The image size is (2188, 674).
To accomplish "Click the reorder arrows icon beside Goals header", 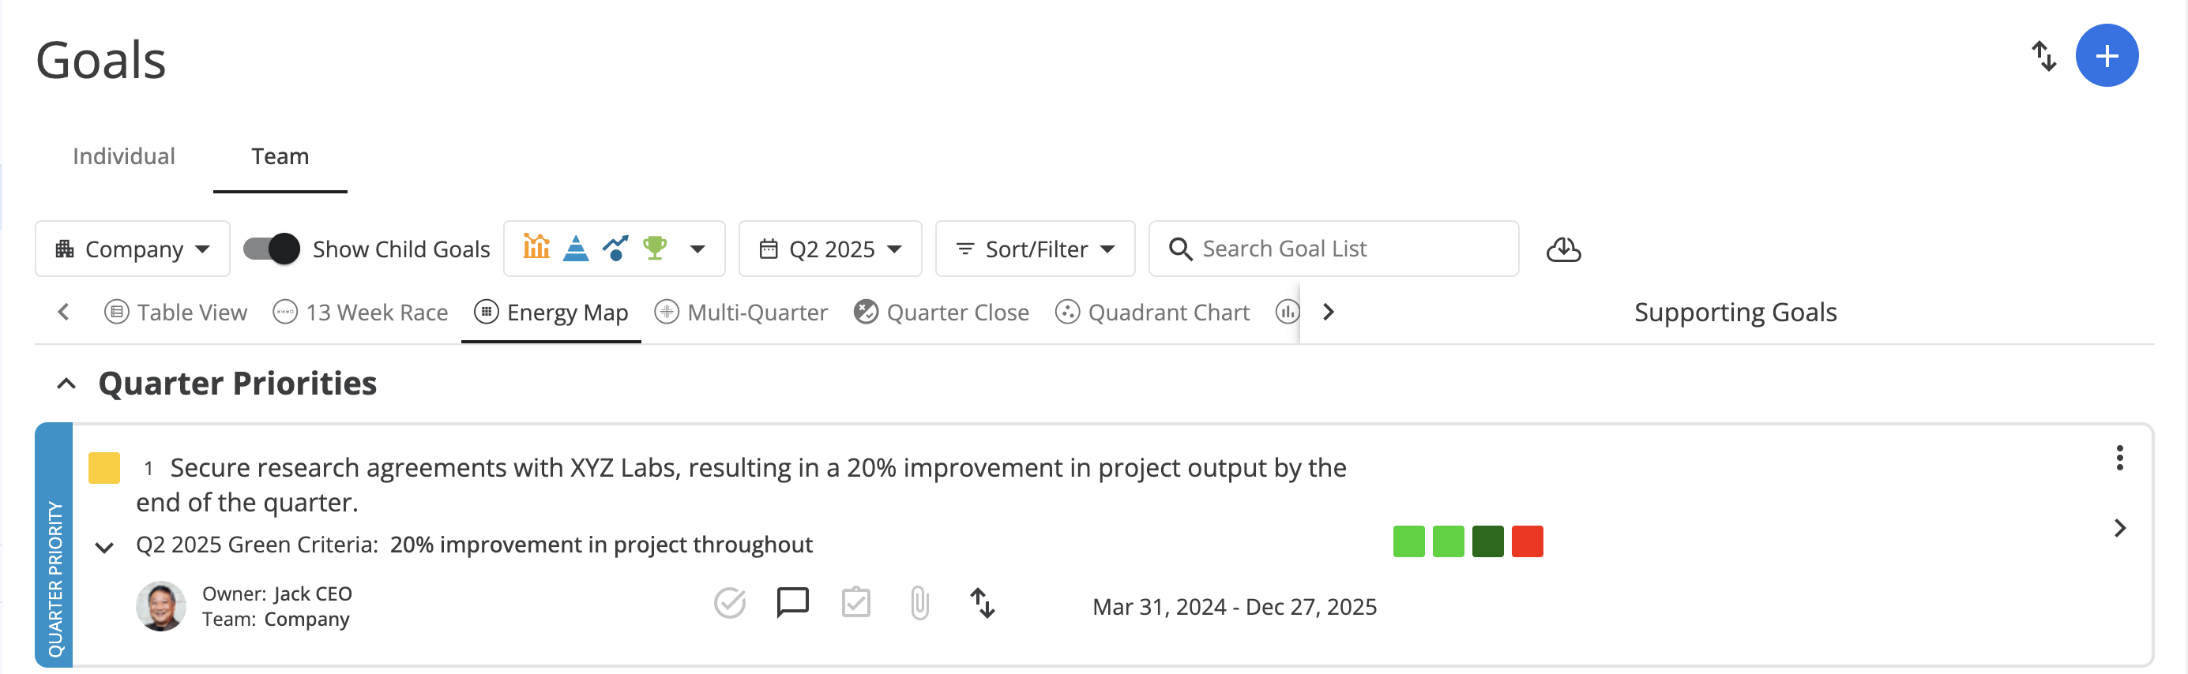I will (x=2043, y=57).
